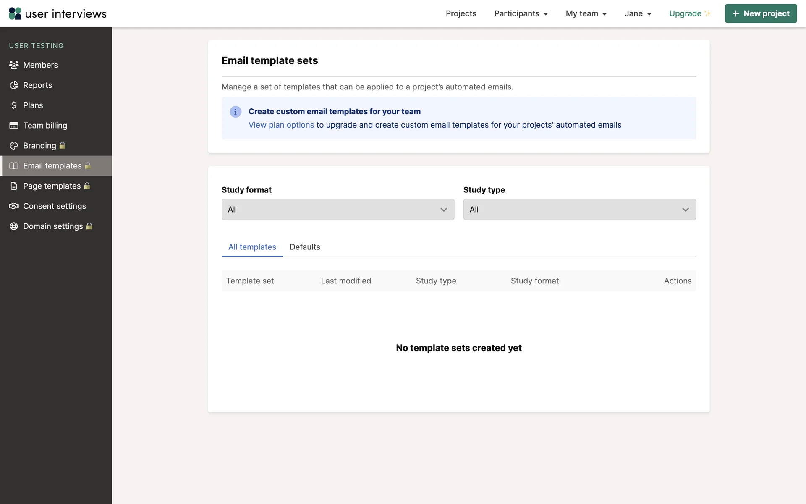Click the Members people icon in sidebar
The width and height of the screenshot is (806, 504).
click(x=14, y=65)
